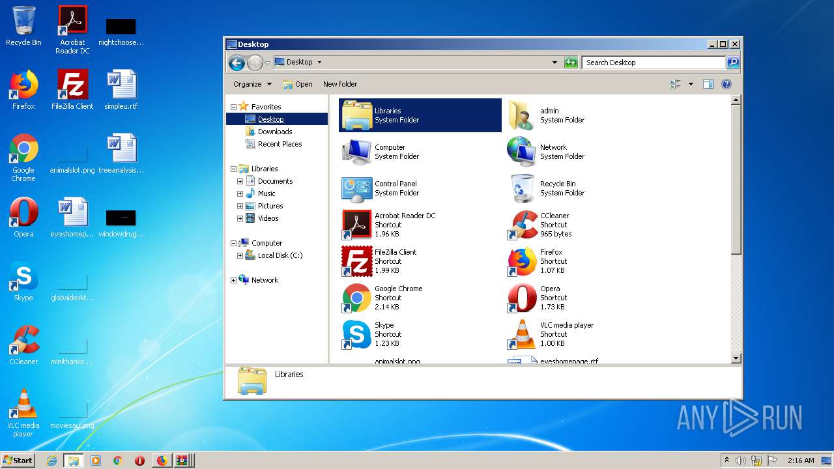Select treeanalysis document on desktop
834x469 pixels.
(x=121, y=154)
